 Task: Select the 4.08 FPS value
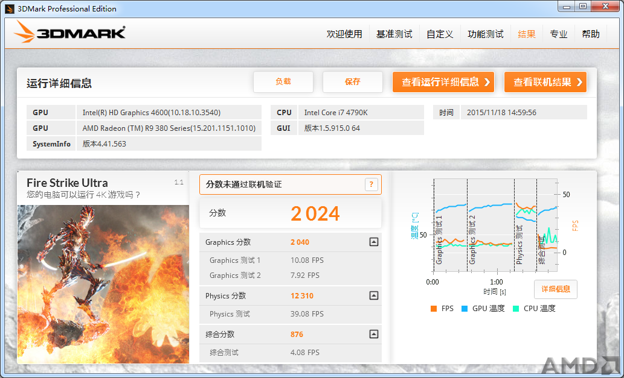(x=305, y=353)
